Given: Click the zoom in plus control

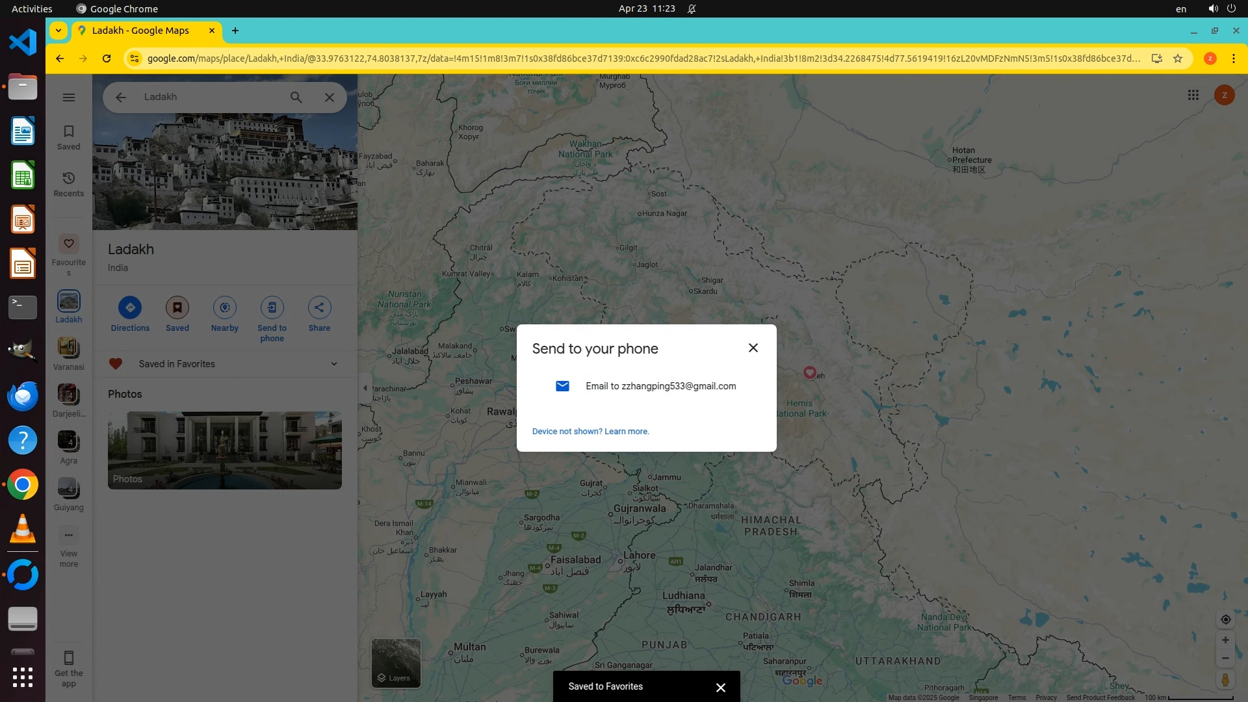Looking at the screenshot, I should pos(1225,640).
